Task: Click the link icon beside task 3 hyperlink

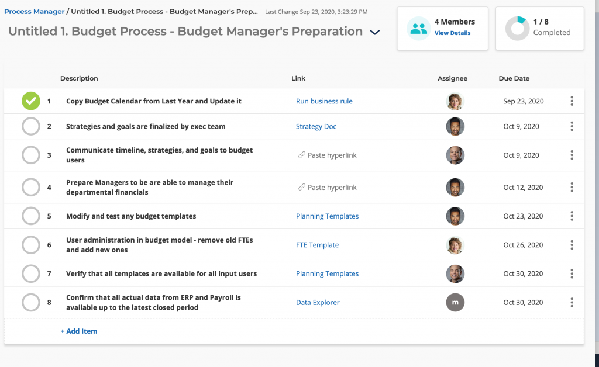Action: [x=302, y=155]
